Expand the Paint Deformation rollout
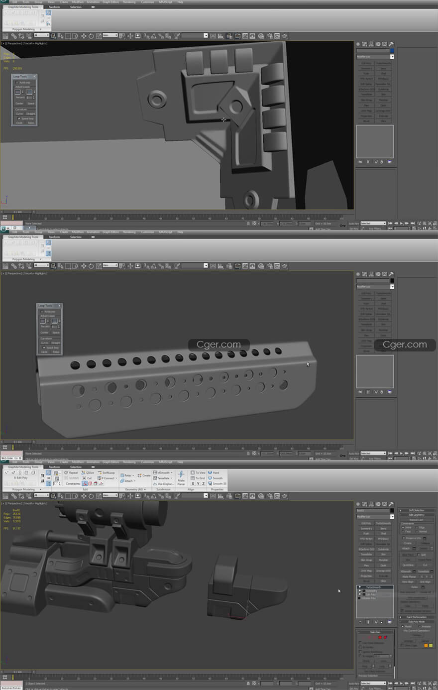438x690 pixels. click(417, 617)
